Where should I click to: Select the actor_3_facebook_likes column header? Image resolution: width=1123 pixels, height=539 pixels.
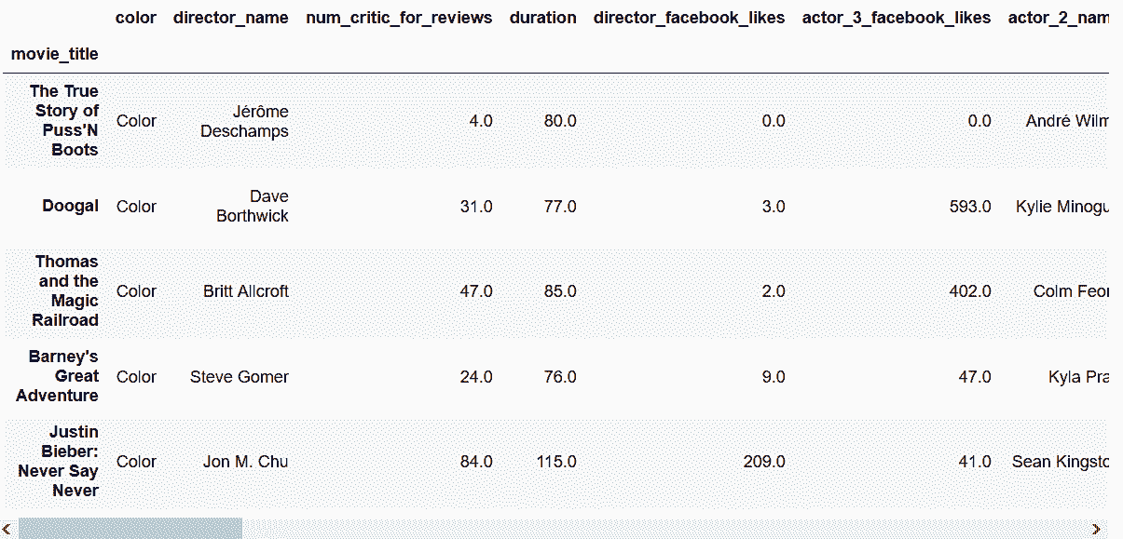click(897, 18)
